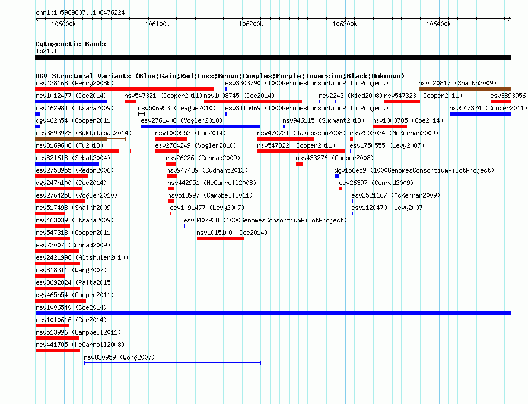Open esv3415469 1000GenomesConsortiumPilotProject label
The height and width of the screenshot is (404, 528).
point(307,108)
